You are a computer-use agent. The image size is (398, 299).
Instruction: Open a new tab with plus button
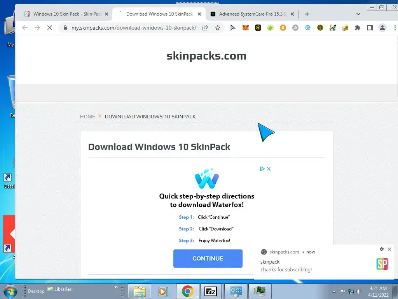pyautogui.click(x=307, y=14)
